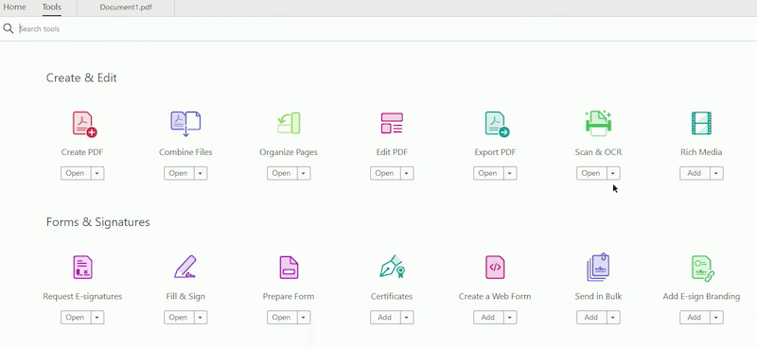Viewport: 757px width, 348px height.
Task: Open the Export PDF dropdown arrow
Action: pyautogui.click(x=510, y=173)
